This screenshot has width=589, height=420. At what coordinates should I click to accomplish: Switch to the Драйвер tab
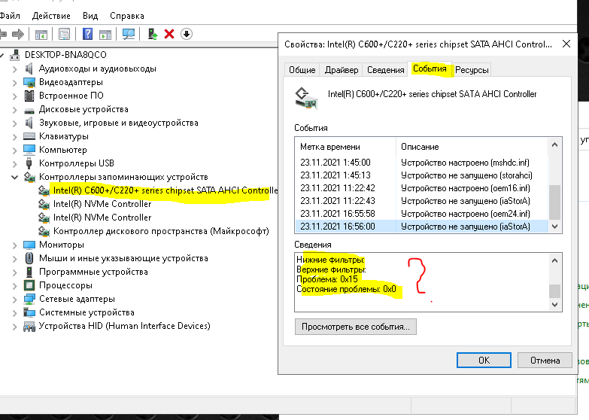(x=342, y=70)
